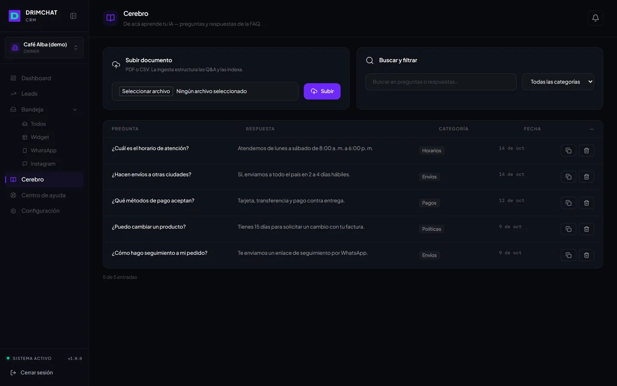
Task: Copy the seguimiento a mi pedido entry
Action: [569, 255]
